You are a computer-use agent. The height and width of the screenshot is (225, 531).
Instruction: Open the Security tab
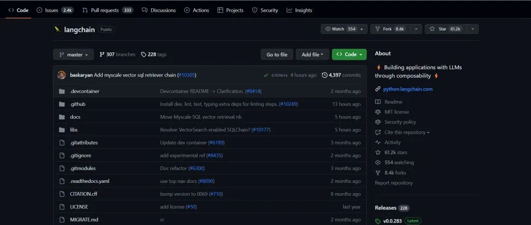point(265,10)
